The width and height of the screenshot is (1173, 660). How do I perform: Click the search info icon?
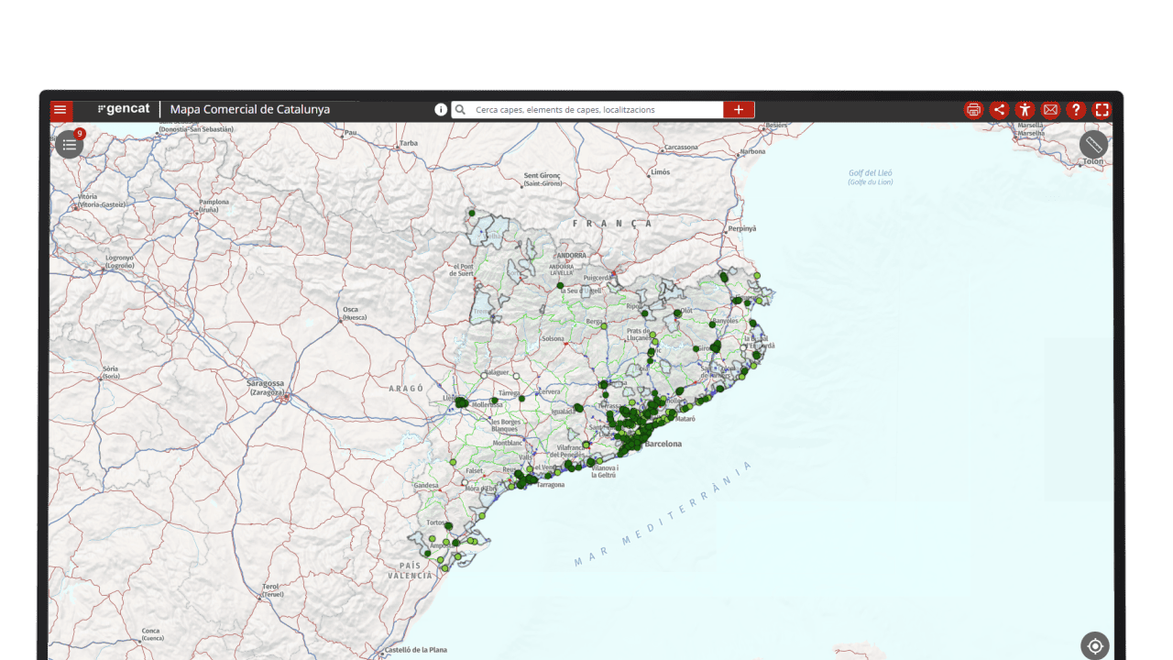pyautogui.click(x=441, y=110)
